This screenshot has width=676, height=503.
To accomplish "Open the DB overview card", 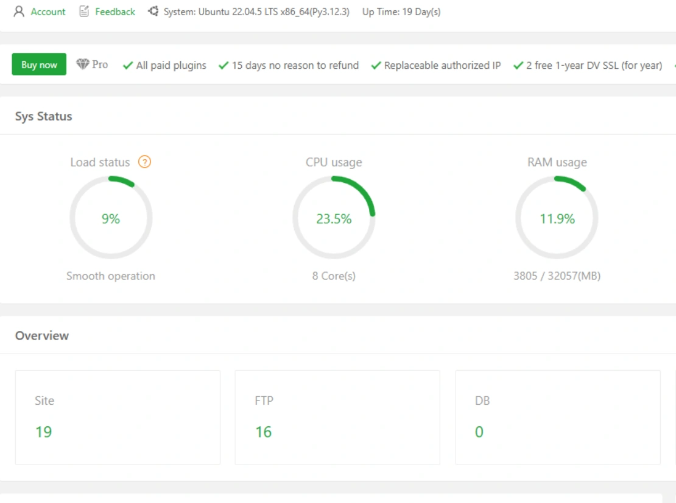I will [557, 417].
